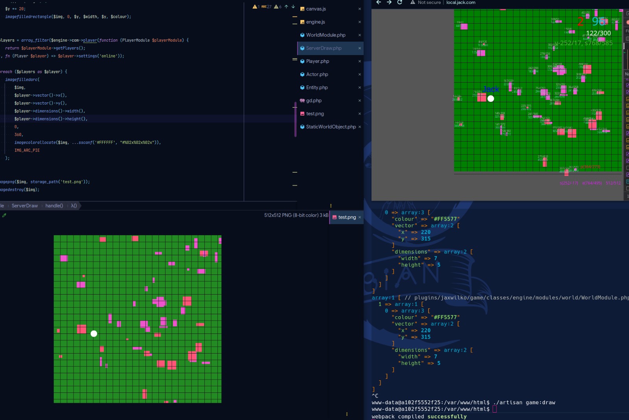Click the Not secure warning icon

coord(413,2)
